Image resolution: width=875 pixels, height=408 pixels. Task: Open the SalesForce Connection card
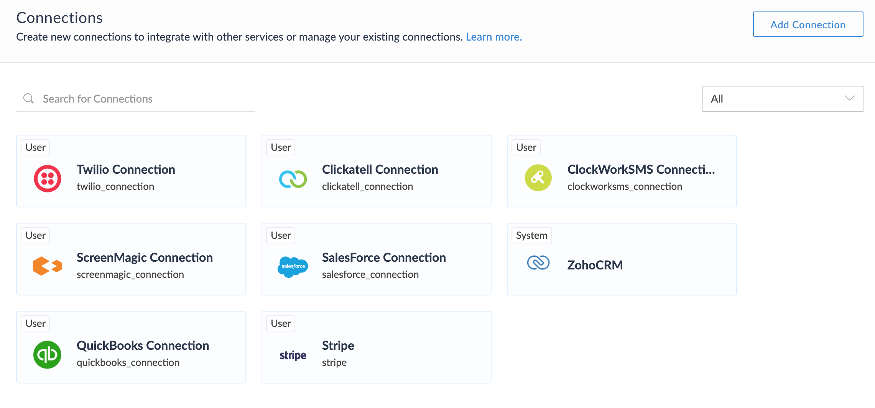[x=376, y=259]
